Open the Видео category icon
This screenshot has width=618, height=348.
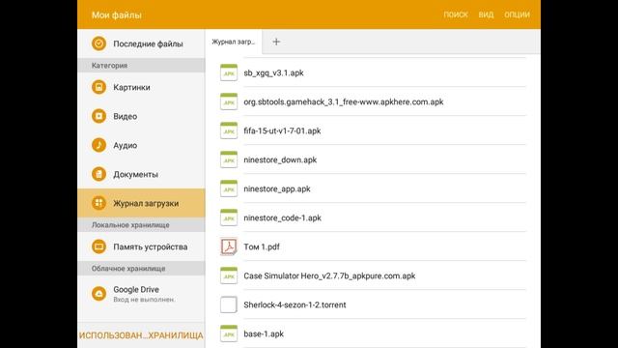pyautogui.click(x=98, y=116)
